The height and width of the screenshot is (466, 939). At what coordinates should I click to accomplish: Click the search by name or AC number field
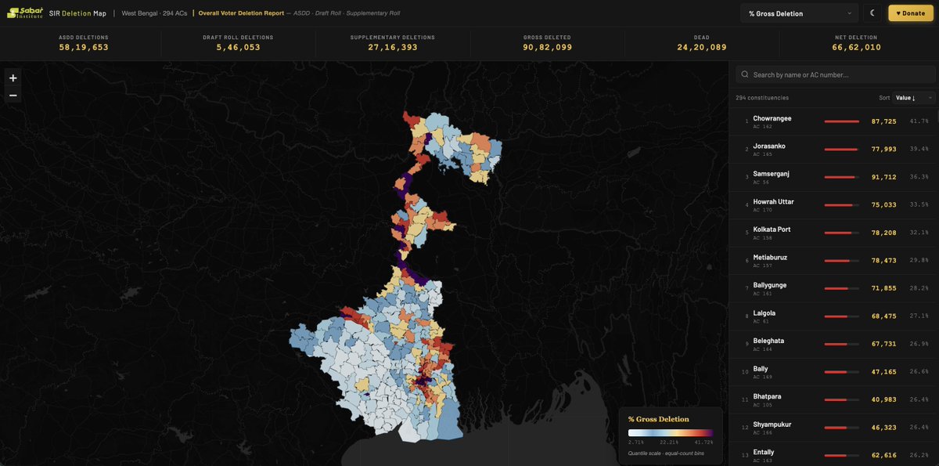point(834,74)
